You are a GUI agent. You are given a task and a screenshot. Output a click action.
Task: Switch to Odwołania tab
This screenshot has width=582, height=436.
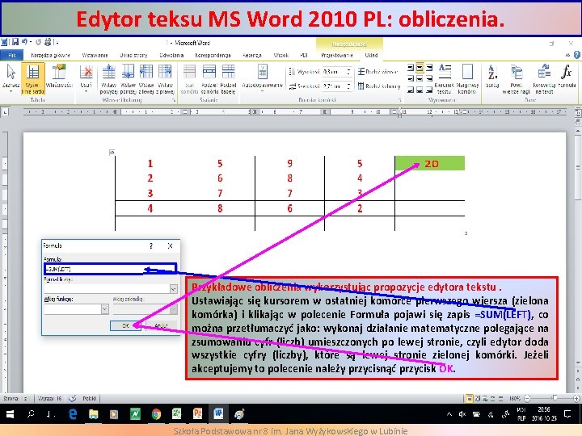point(171,55)
